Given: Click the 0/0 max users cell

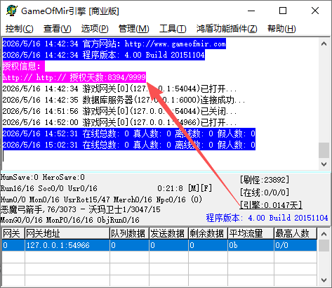Looking at the screenshot, I should [x=296, y=245].
